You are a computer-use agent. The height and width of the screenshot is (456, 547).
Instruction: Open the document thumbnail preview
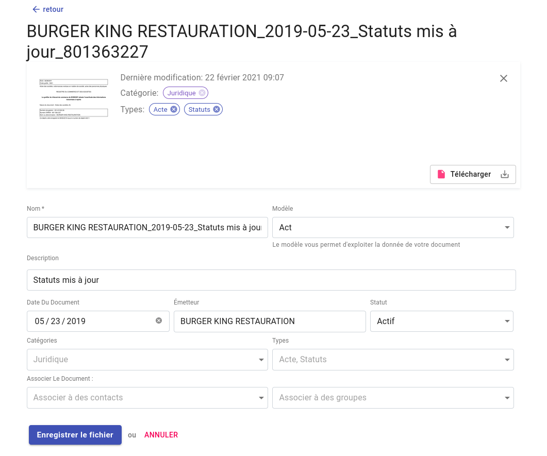[x=73, y=99]
